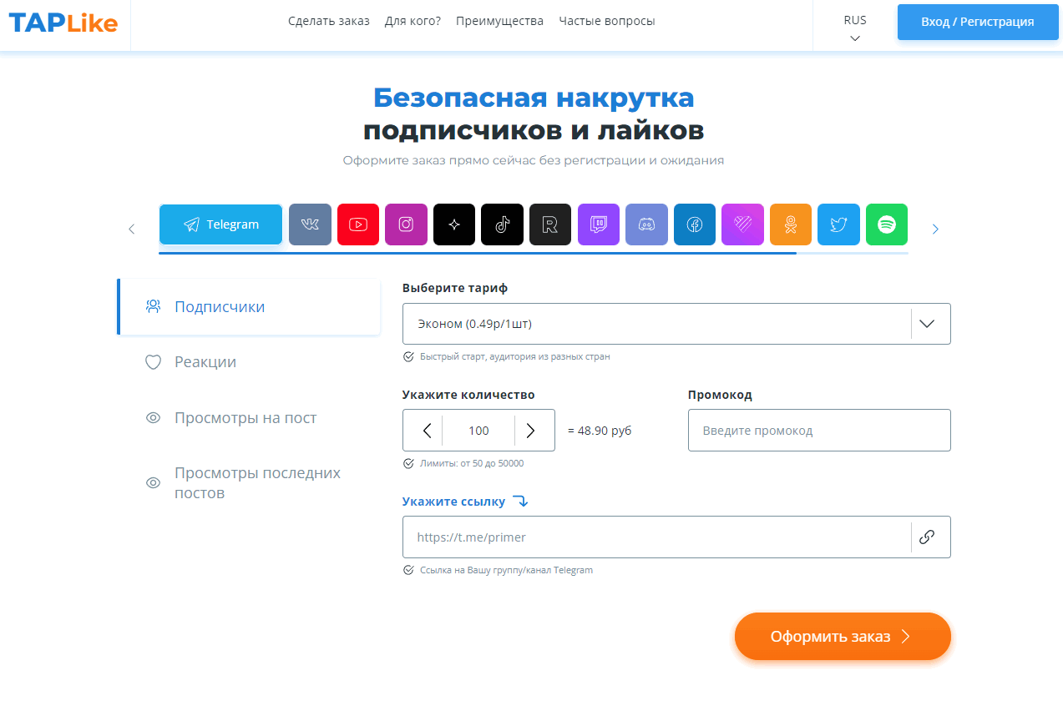The width and height of the screenshot is (1063, 706).
Task: Select the Telegram platform tab
Action: (220, 224)
